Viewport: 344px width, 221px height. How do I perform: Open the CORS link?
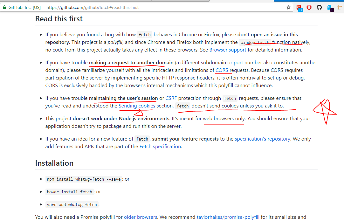[222, 70]
